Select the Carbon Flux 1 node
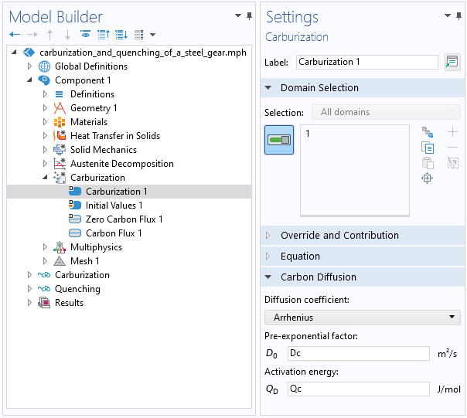Screen dimensions: 467x418 click(x=114, y=233)
